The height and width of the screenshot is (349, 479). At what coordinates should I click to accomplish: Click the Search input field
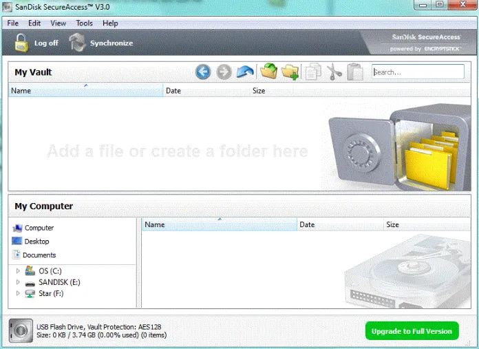pos(418,72)
